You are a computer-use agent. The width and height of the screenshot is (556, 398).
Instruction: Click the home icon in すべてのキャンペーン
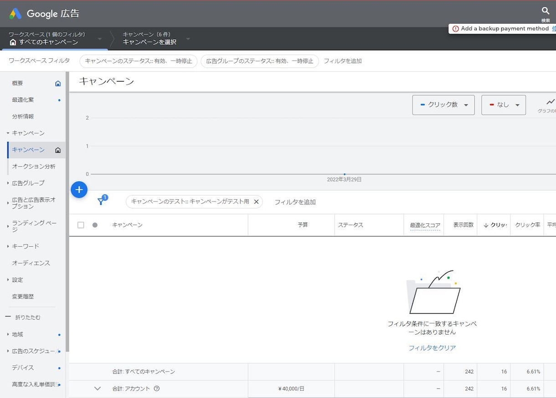13,42
